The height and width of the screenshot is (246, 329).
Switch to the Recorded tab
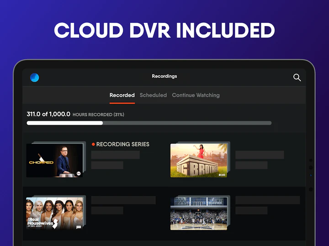coord(122,95)
